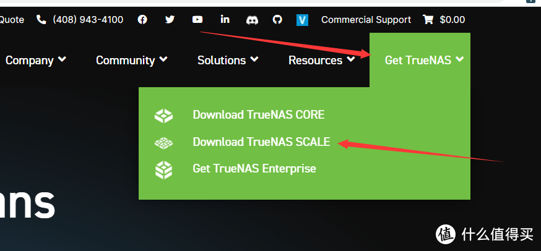
Task: Expand the Solutions menu chevron
Action: click(x=254, y=59)
